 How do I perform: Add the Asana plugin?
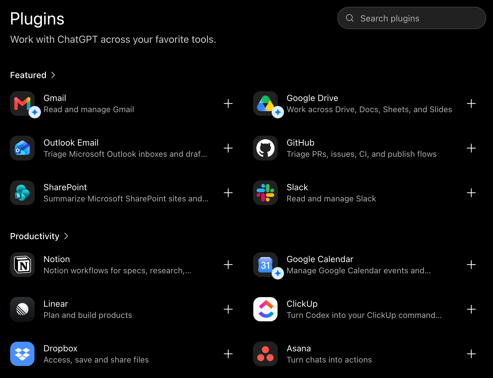pos(471,354)
